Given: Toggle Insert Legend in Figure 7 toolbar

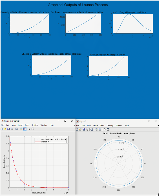Looking at the screenshot, I should 100,129.
